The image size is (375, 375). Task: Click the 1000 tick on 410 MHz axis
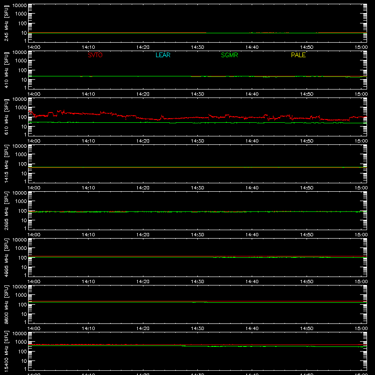(21, 61)
